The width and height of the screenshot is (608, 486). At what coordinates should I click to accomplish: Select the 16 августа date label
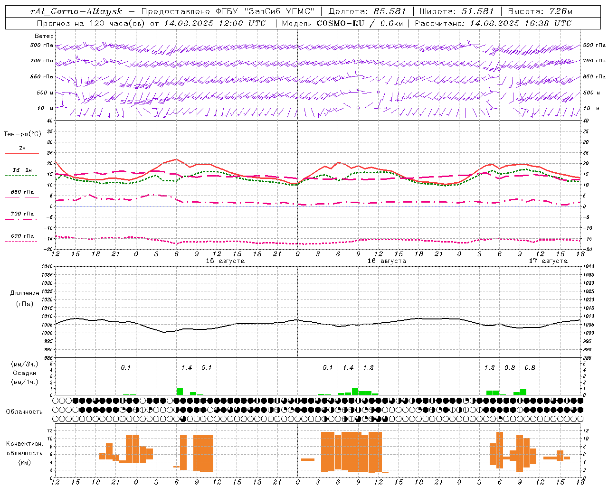tap(387, 261)
